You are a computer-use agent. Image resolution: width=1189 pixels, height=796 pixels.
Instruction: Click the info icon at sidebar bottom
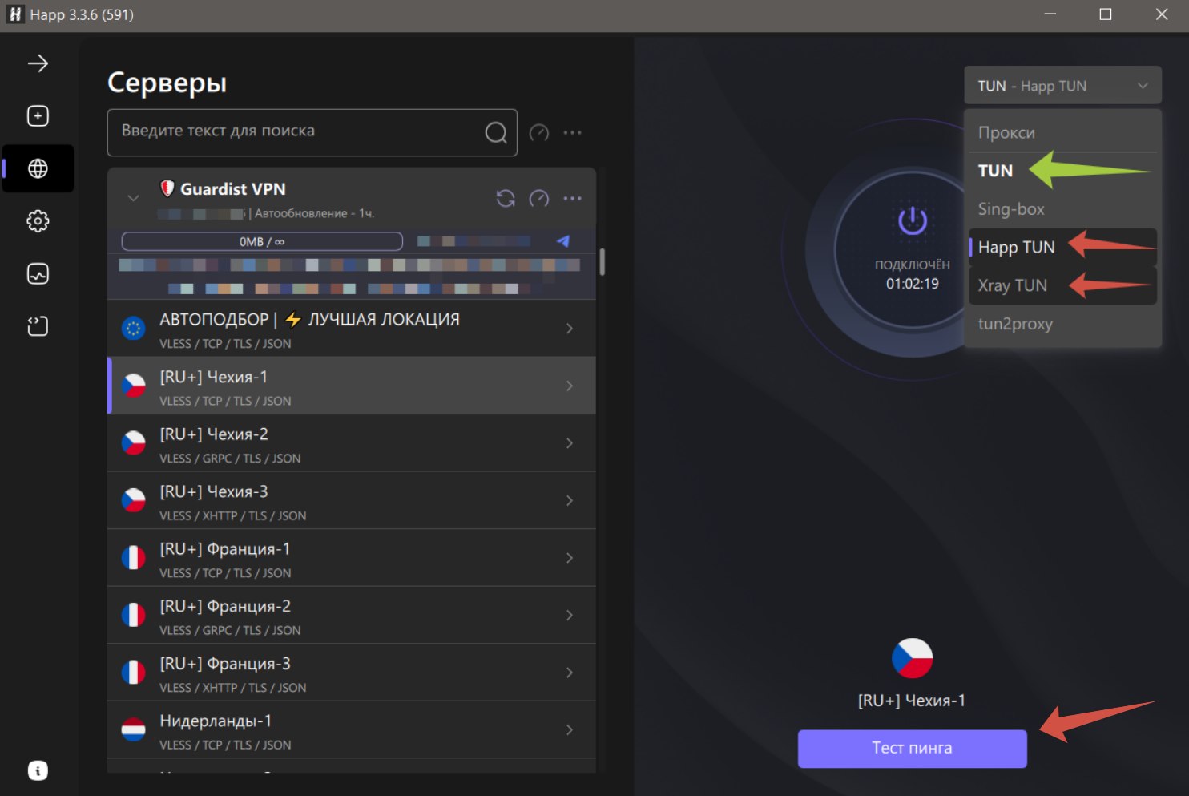coord(38,771)
